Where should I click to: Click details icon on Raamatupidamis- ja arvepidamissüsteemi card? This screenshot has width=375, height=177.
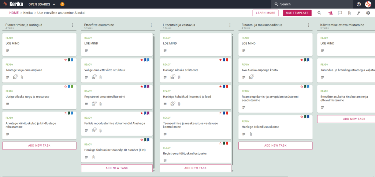click(244, 107)
